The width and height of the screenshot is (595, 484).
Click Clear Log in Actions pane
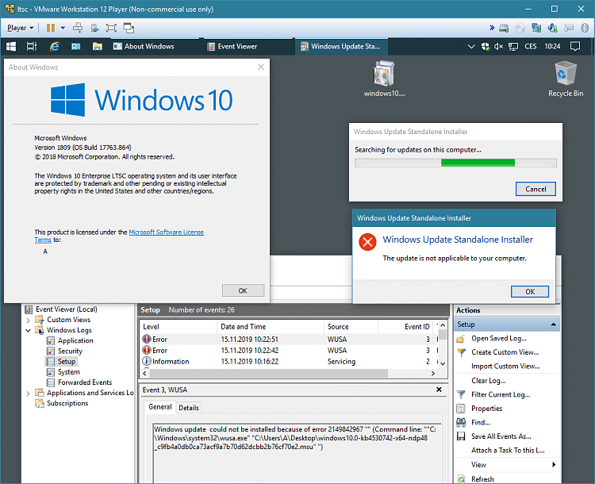pos(489,380)
